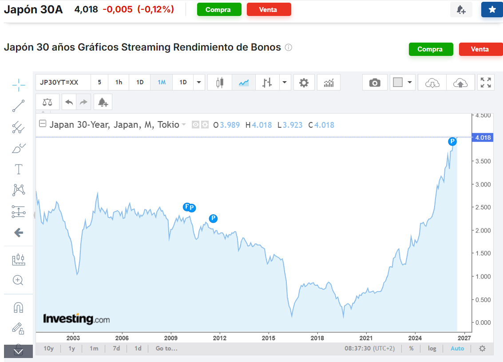Add a chart alert with bell-plus icon
Image resolution: width=503 pixels, height=362 pixels.
103,102
